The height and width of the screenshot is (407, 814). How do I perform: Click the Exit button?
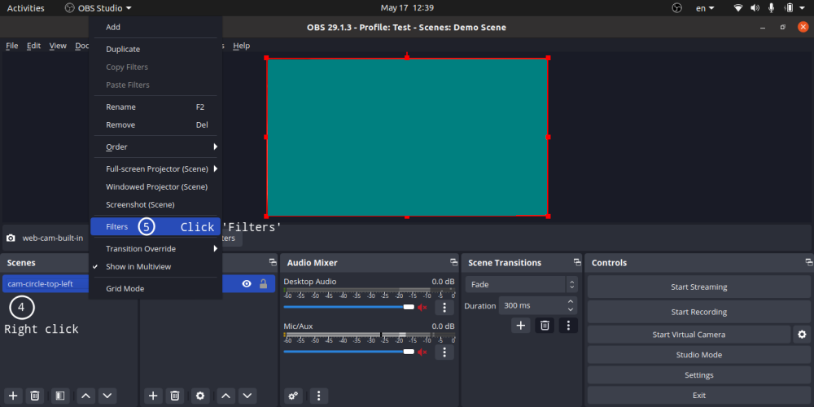coord(698,396)
